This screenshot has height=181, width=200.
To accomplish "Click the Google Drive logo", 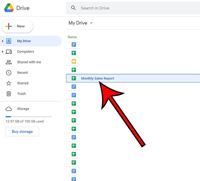I will pyautogui.click(x=9, y=8).
